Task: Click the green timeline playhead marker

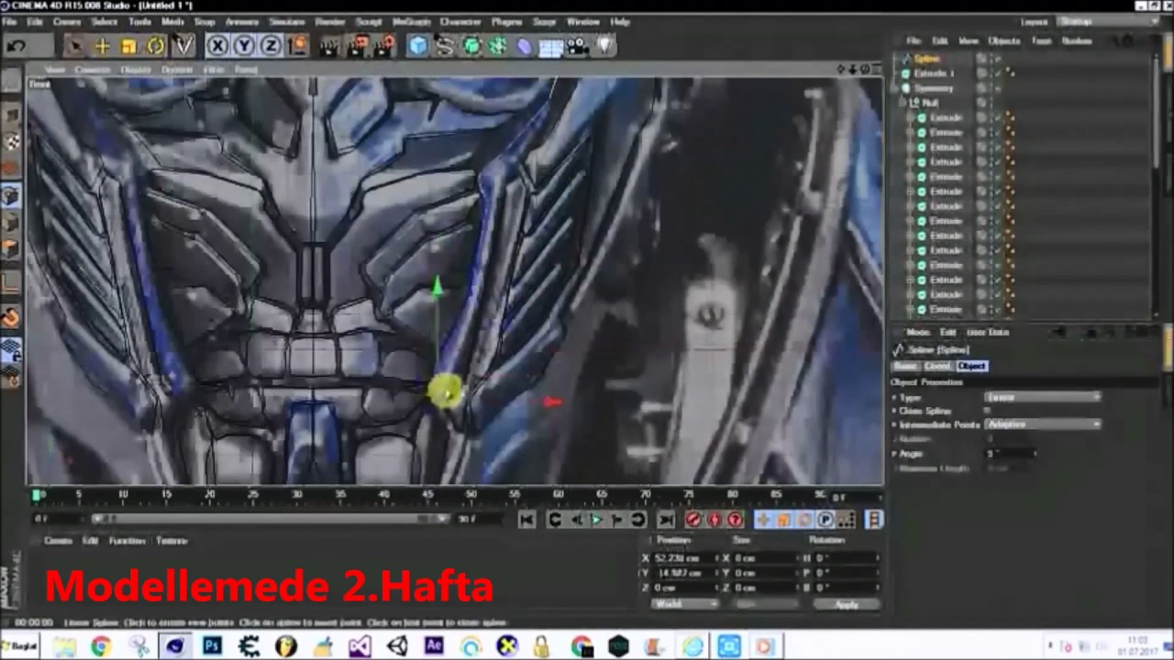Action: tap(37, 495)
